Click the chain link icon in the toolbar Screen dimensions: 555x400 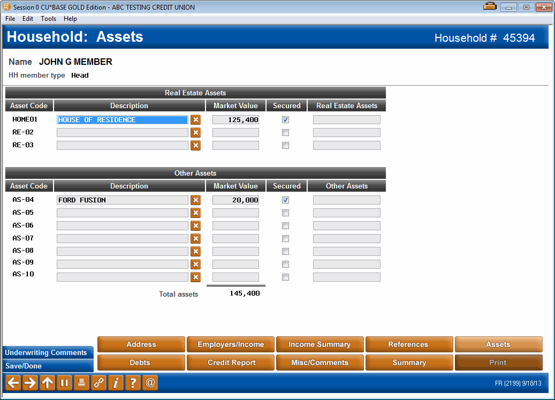tap(98, 383)
